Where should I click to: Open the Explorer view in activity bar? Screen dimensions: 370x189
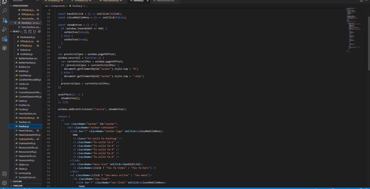[x=4, y=1]
